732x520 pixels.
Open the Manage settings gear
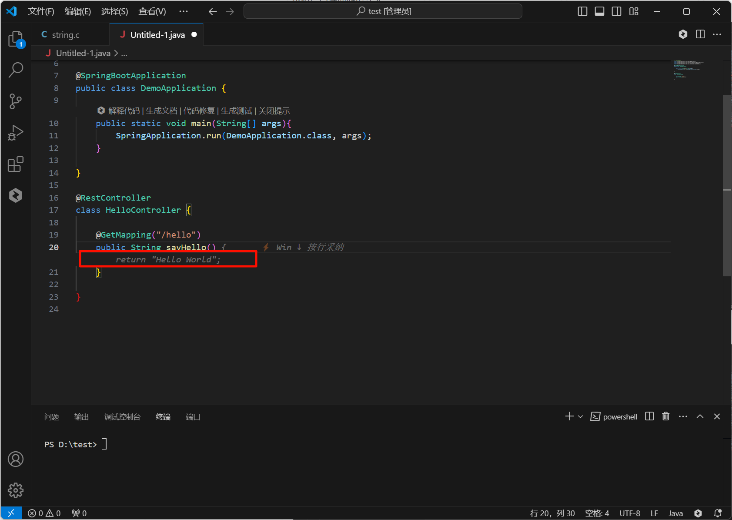pos(16,490)
